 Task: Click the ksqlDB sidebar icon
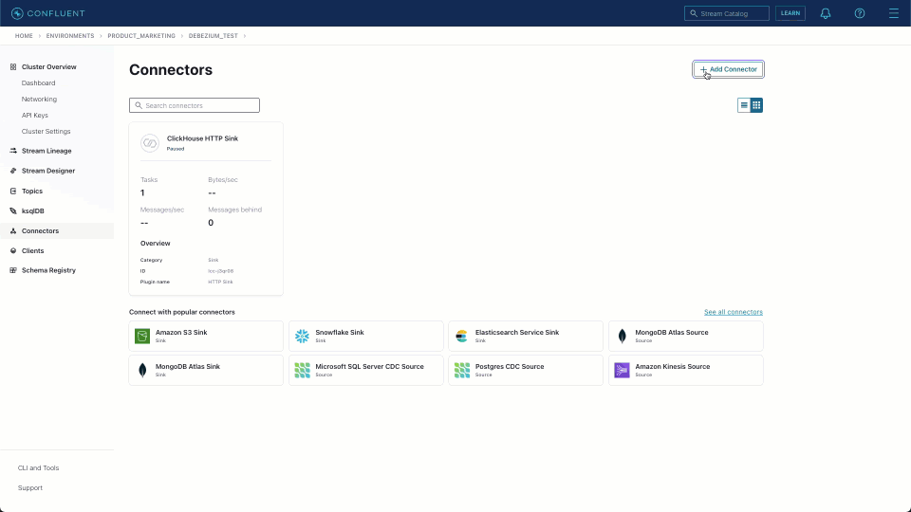point(13,211)
